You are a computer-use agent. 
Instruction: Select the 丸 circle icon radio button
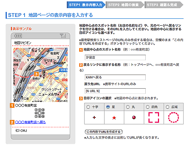tap(128, 107)
